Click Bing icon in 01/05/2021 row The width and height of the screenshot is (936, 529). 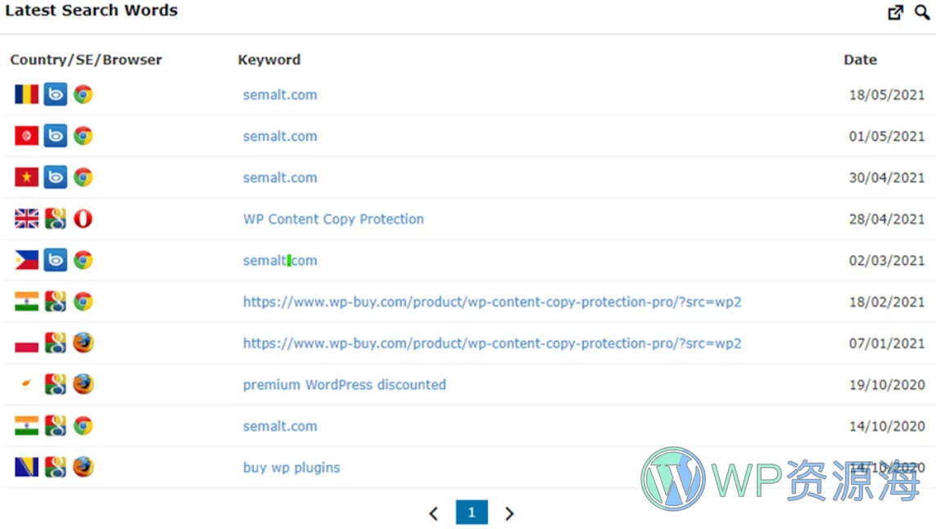point(56,136)
